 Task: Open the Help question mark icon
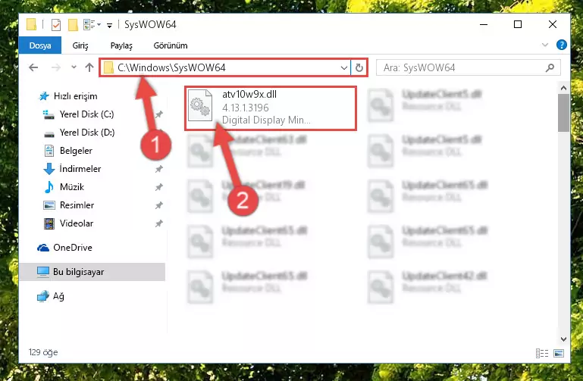(x=562, y=45)
